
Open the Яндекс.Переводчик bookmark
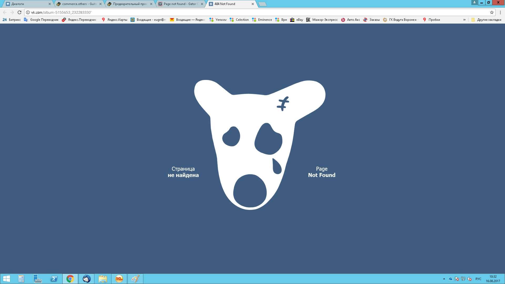79,20
